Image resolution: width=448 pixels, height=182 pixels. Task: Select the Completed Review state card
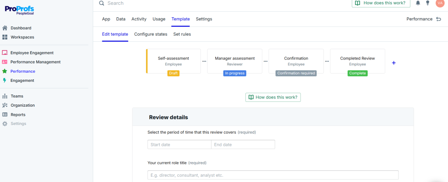click(357, 61)
